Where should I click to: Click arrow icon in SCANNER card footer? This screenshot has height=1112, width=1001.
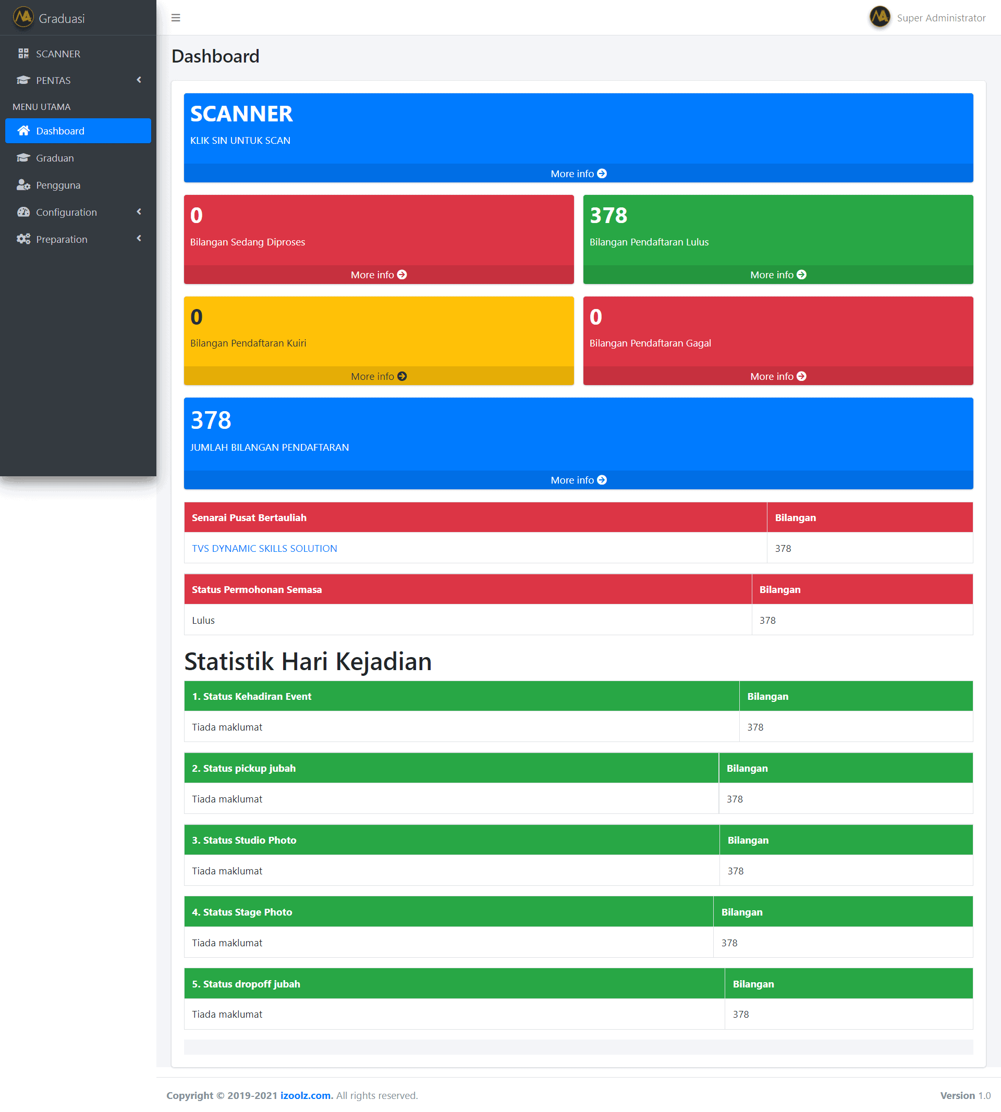[x=602, y=174]
